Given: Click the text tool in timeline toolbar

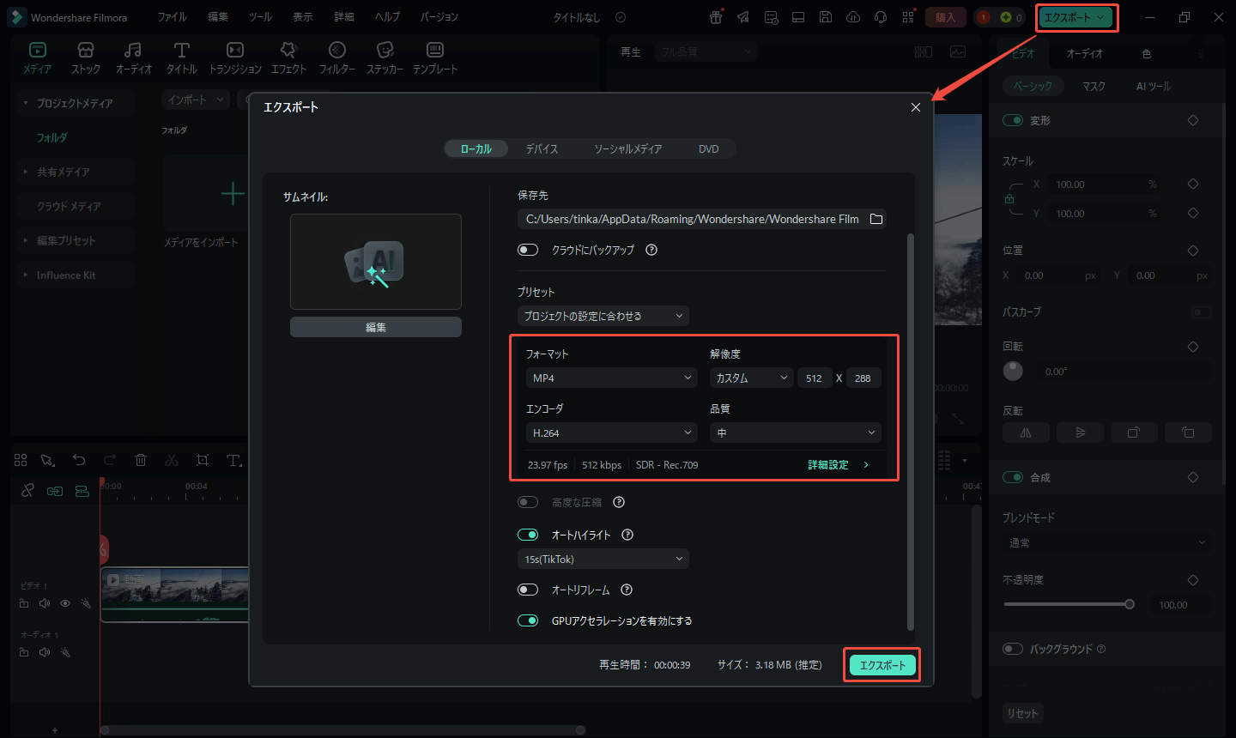Looking at the screenshot, I should pos(233,460).
